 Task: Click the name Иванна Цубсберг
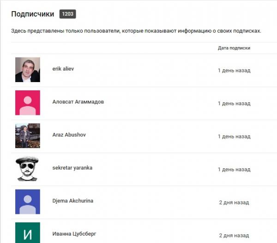click(74, 234)
